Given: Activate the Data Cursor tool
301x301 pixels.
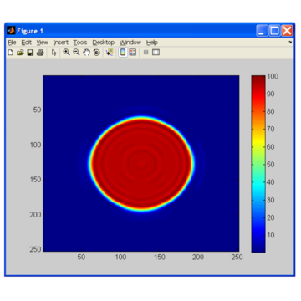Looking at the screenshot, I should (110, 53).
